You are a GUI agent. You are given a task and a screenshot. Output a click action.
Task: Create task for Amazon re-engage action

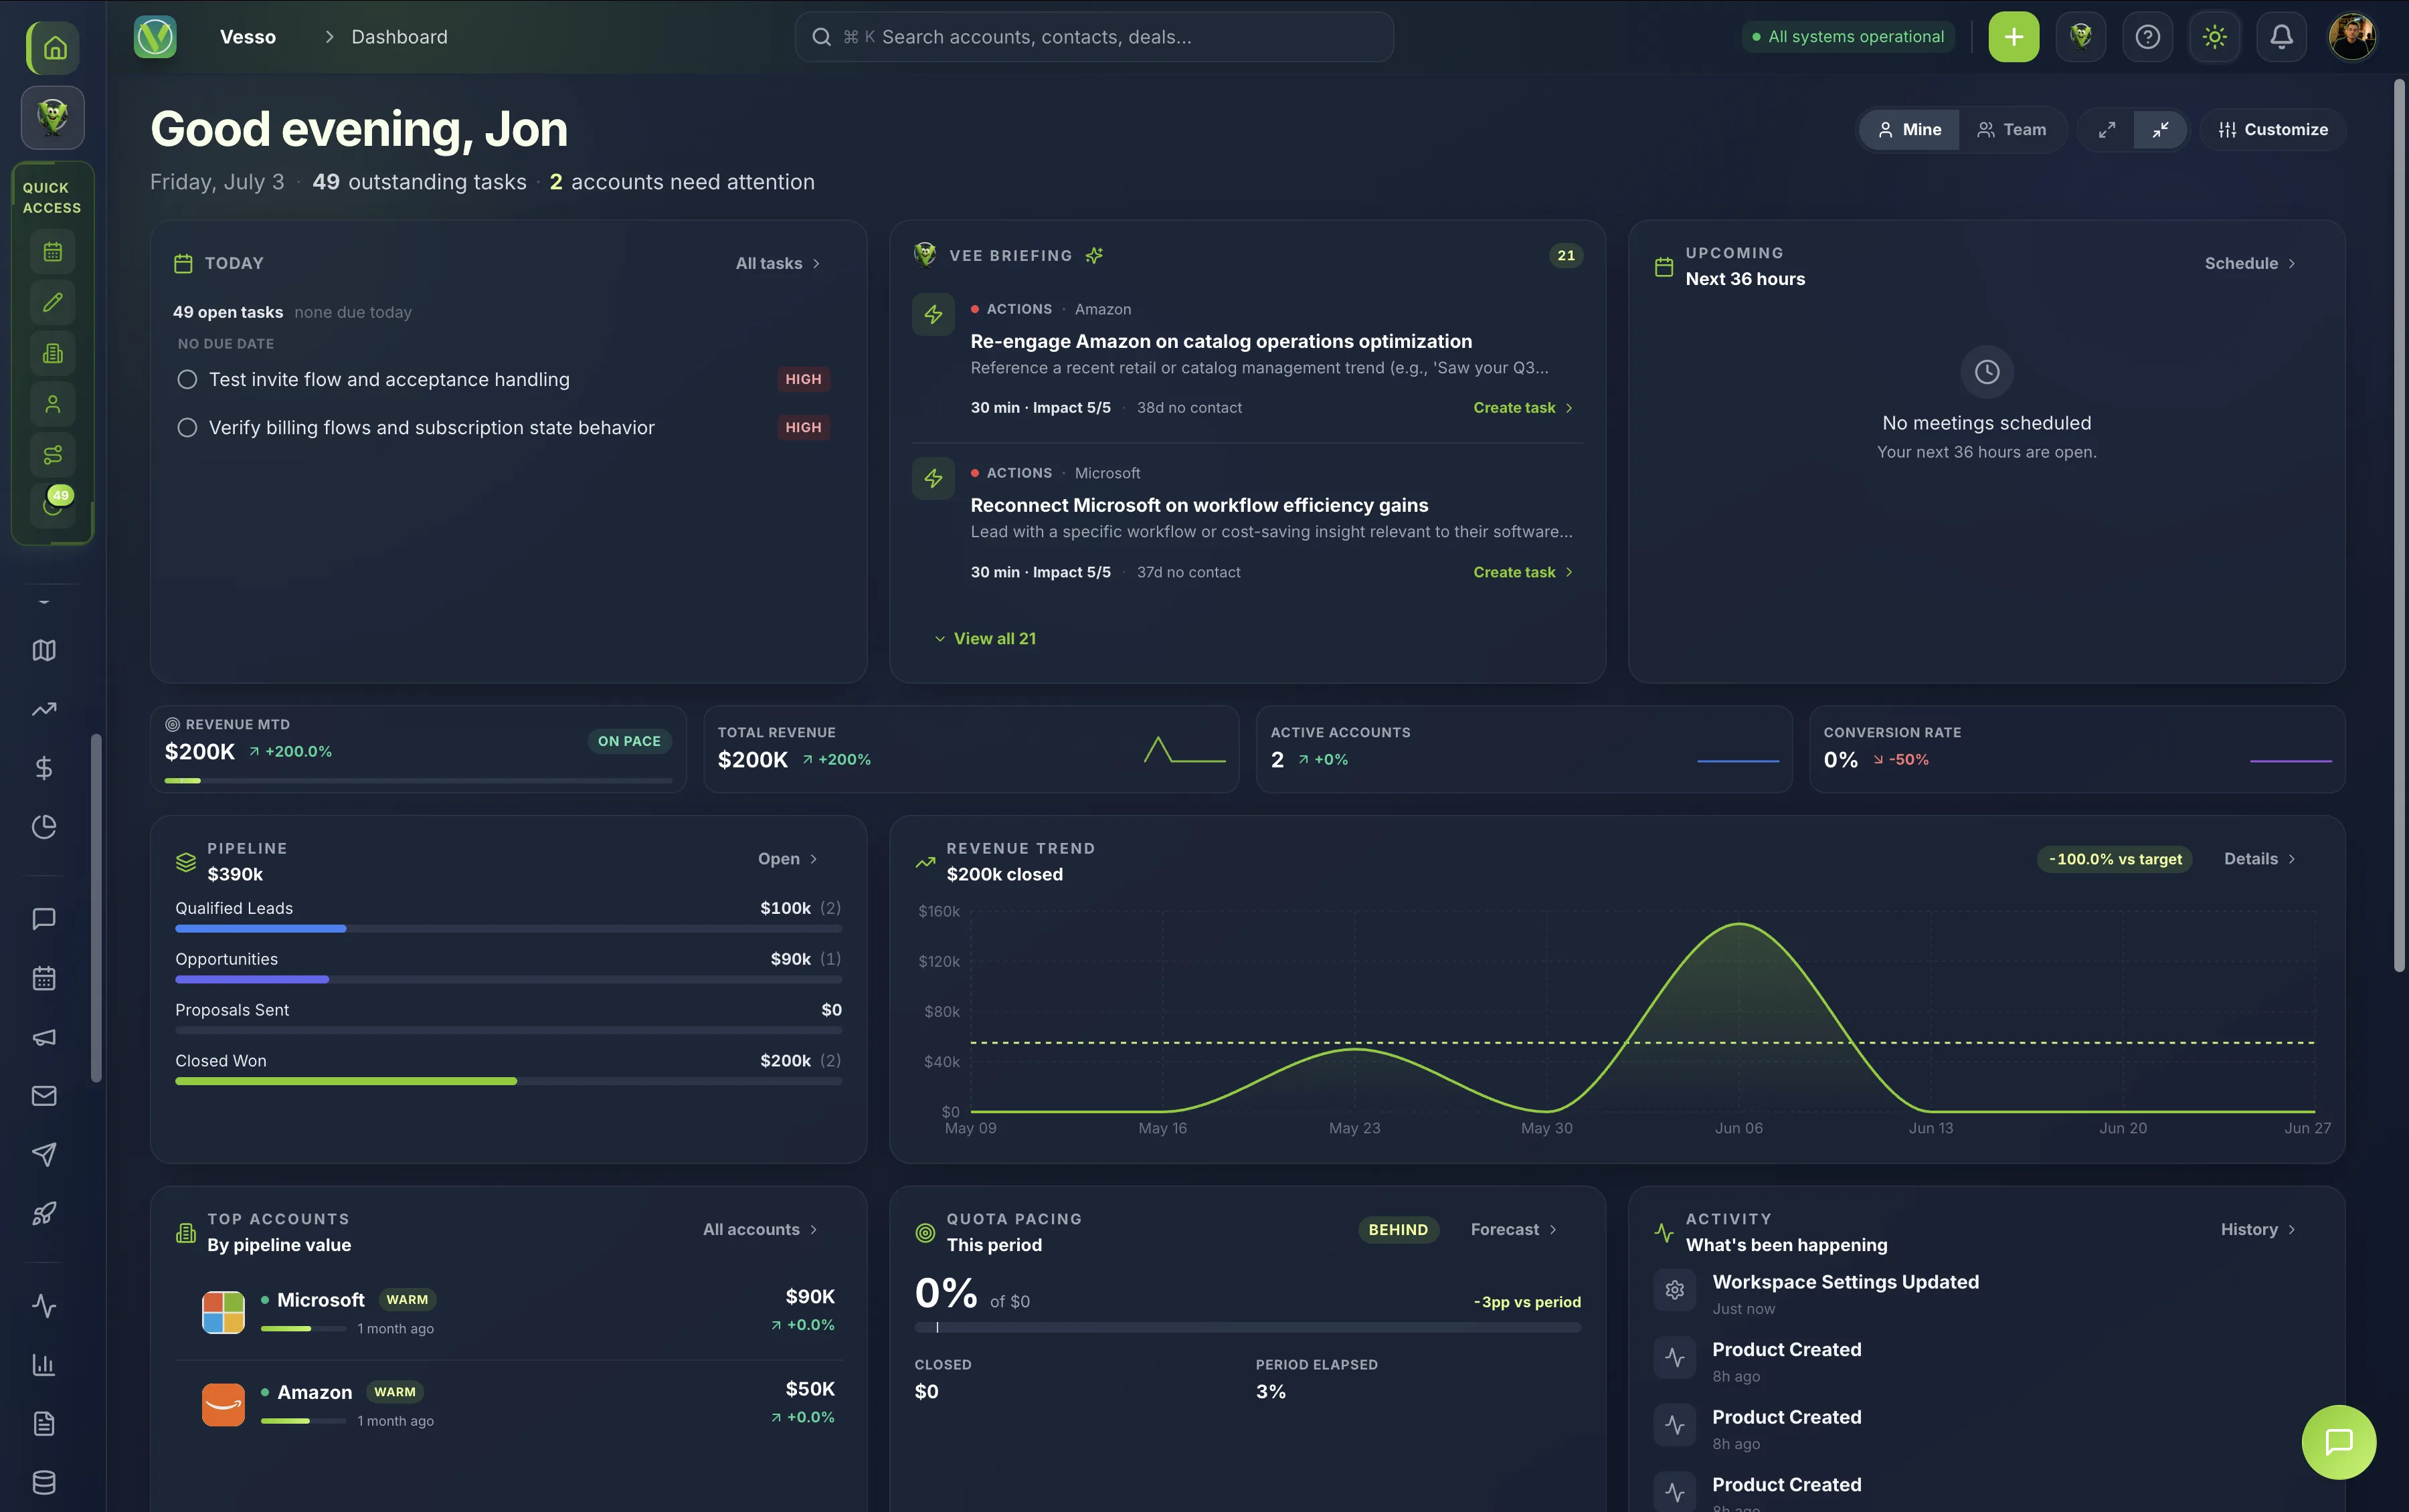coord(1523,408)
